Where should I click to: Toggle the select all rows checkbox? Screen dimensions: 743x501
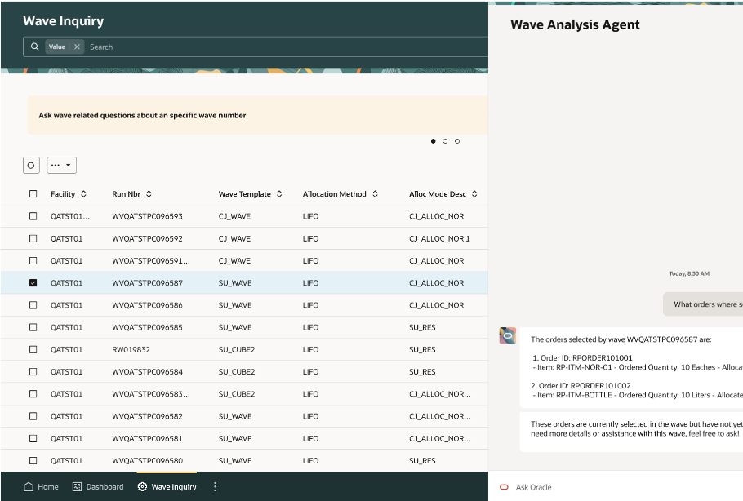click(x=33, y=194)
